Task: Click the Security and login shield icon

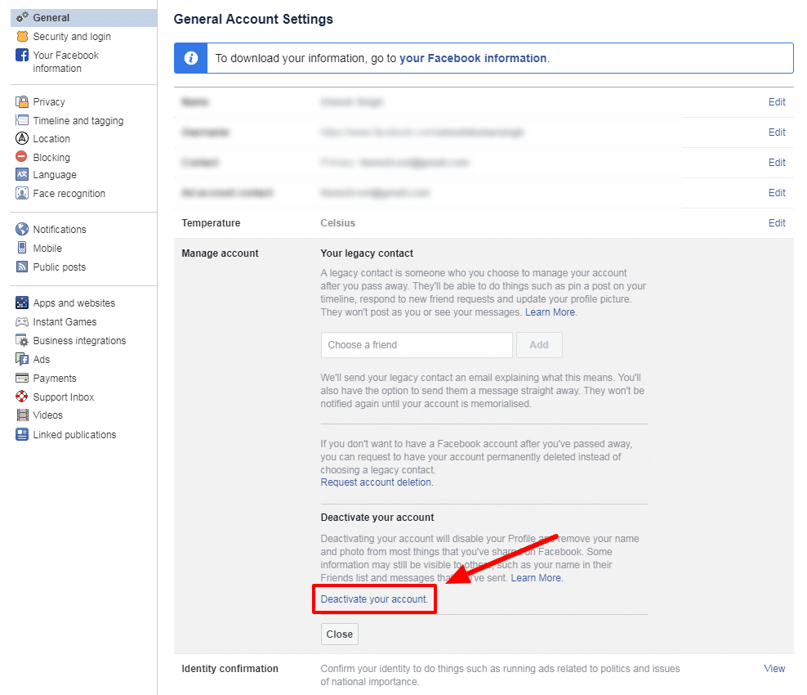Action: [22, 37]
